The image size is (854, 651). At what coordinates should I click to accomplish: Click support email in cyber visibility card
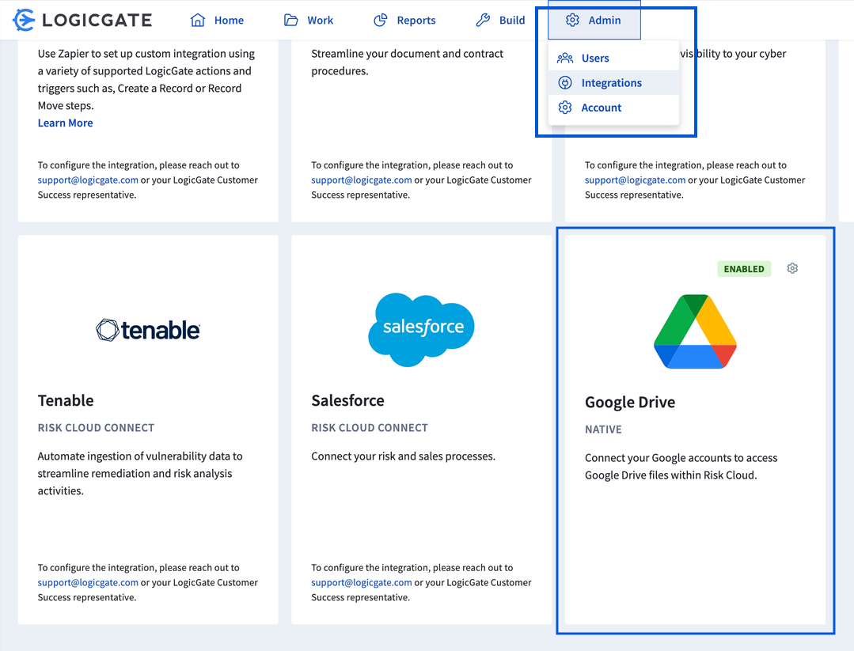[x=635, y=180]
